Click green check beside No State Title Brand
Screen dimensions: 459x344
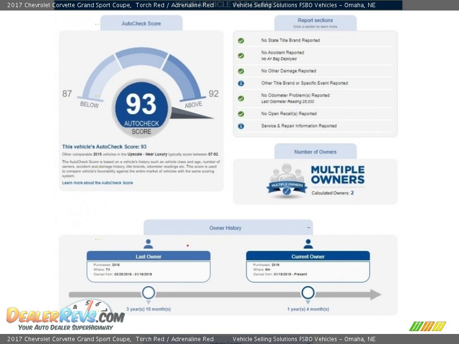pyautogui.click(x=241, y=41)
